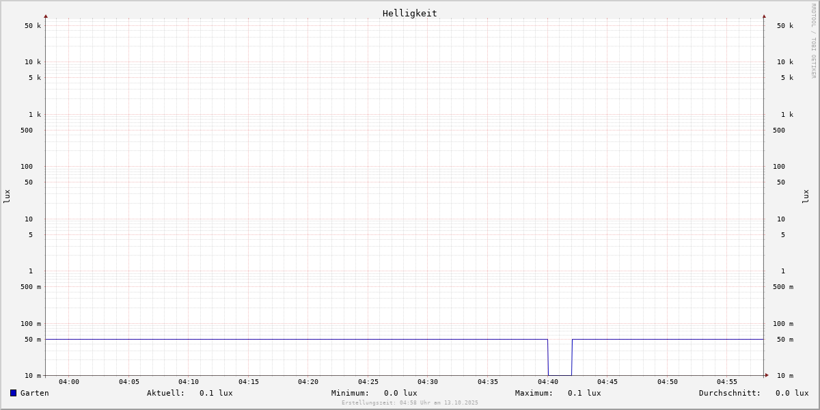Viewport: 820px width, 410px height.
Task: Click the 04:00 time axis label
Action: [x=69, y=382]
